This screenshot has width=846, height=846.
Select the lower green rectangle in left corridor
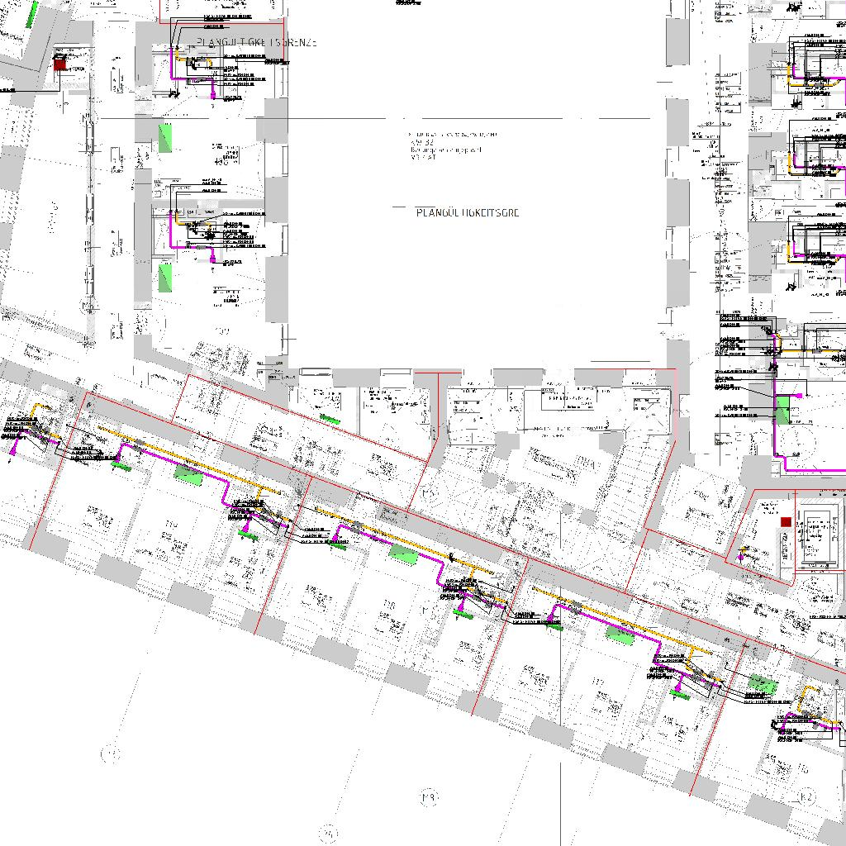166,277
